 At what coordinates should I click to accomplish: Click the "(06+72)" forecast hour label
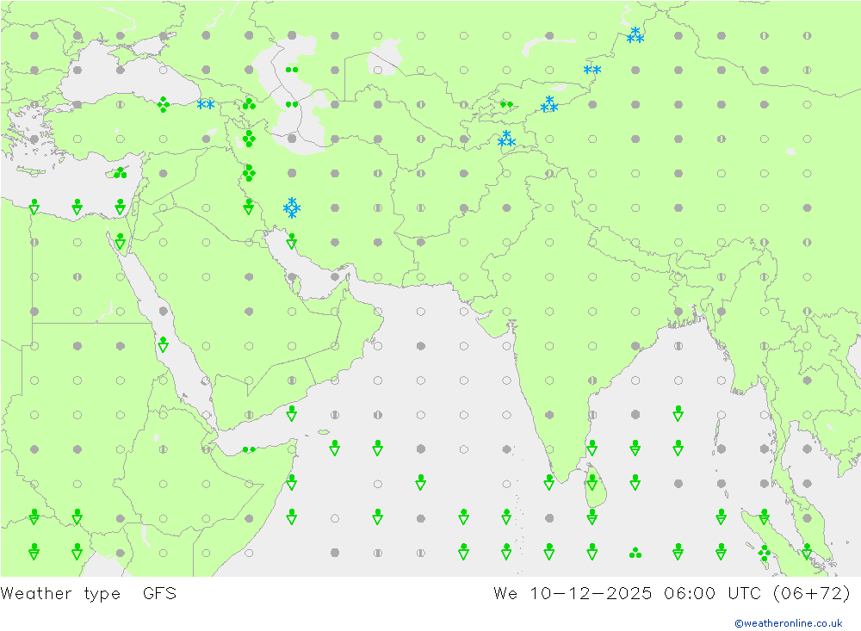[812, 593]
